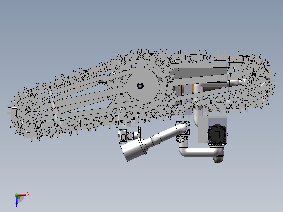Click the green Y axis origin ball of the triad
This screenshot has width=283, height=212.
click(x=17, y=195)
